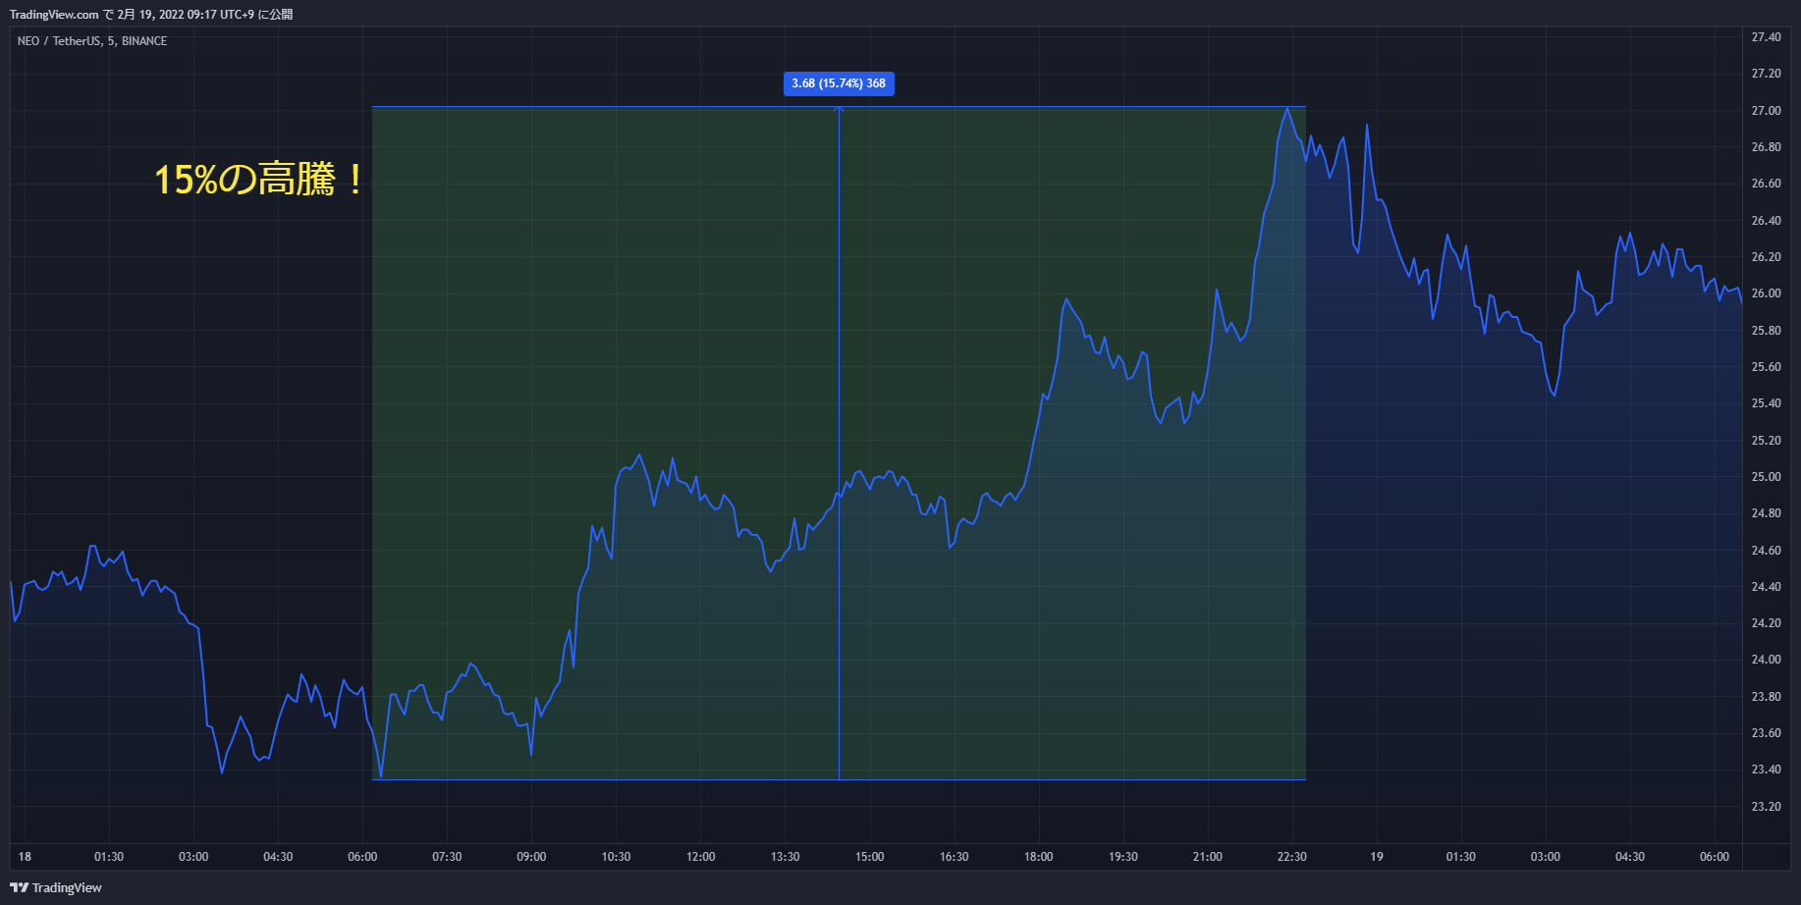Viewport: 1801px width, 905px height.
Task: Click price label 25.00 on the axis
Action: click(x=1766, y=477)
